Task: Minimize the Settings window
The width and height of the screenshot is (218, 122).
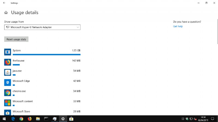Action: pos(199,3)
